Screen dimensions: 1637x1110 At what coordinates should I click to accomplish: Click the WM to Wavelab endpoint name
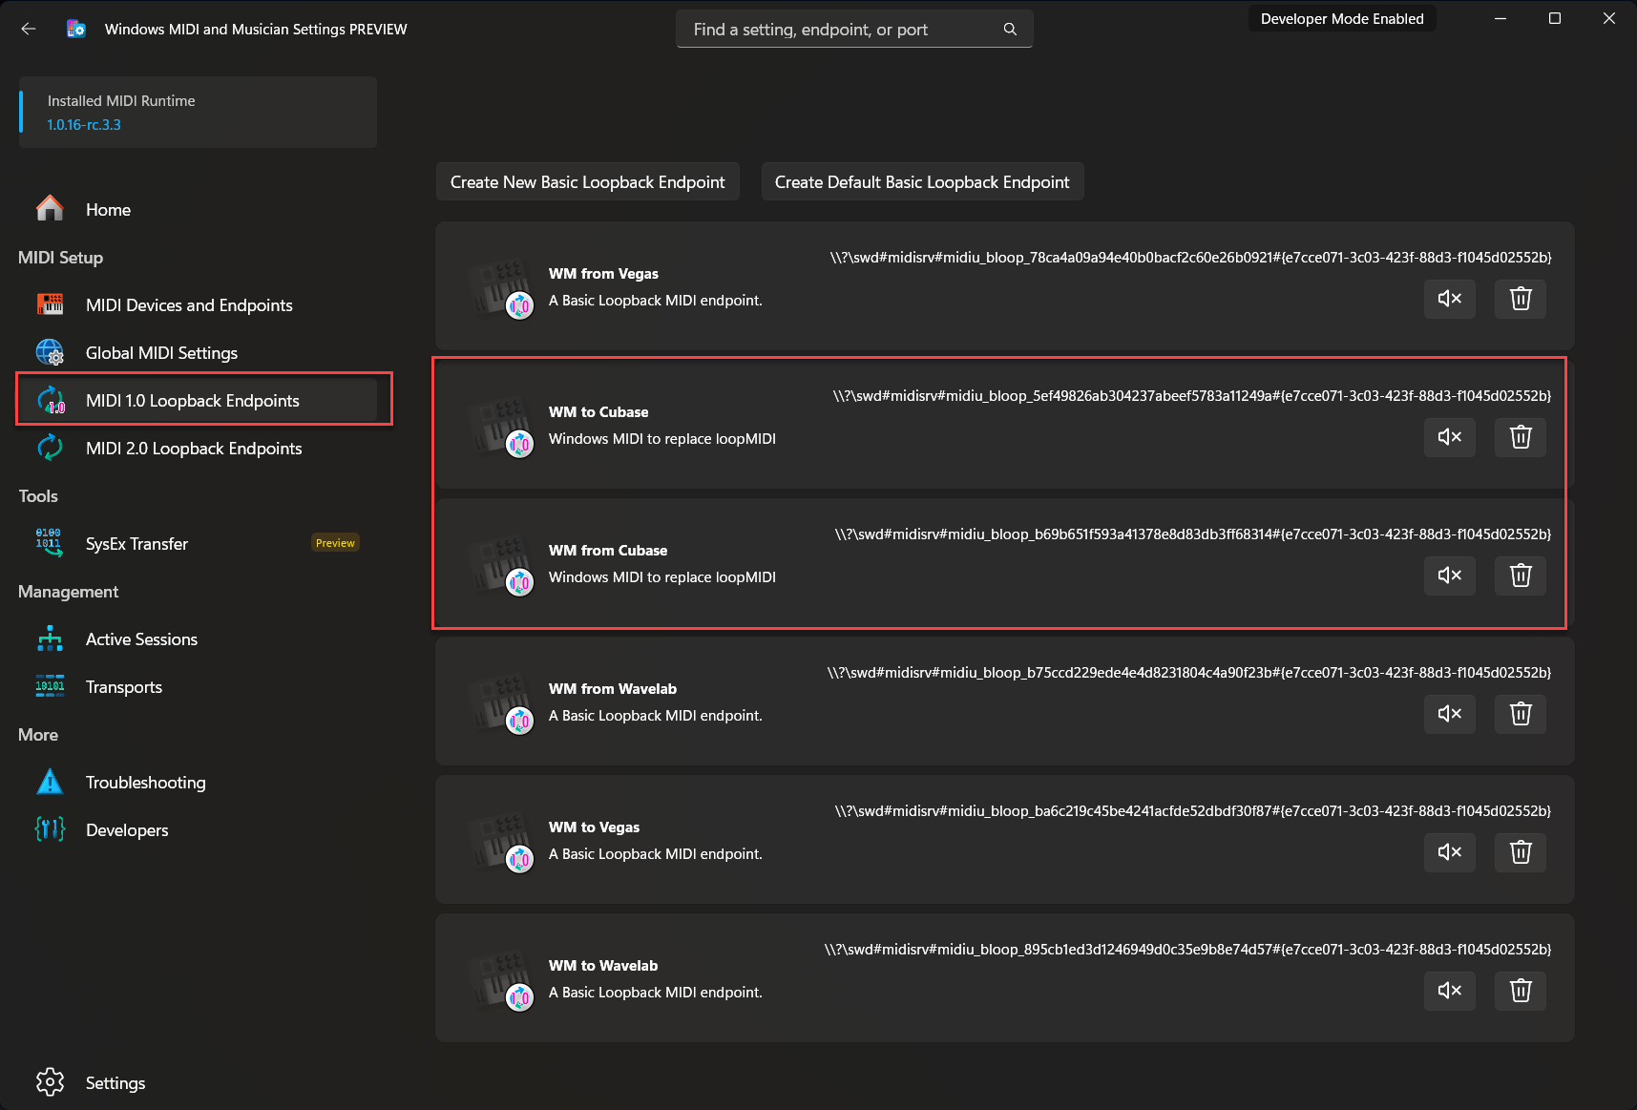(x=603, y=966)
